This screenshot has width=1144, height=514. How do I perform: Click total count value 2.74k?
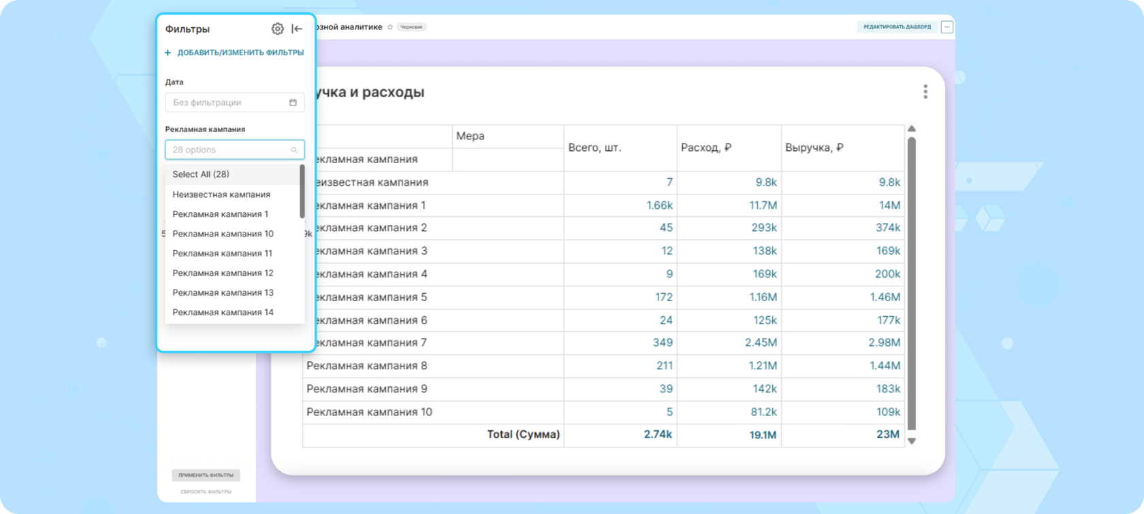(658, 434)
